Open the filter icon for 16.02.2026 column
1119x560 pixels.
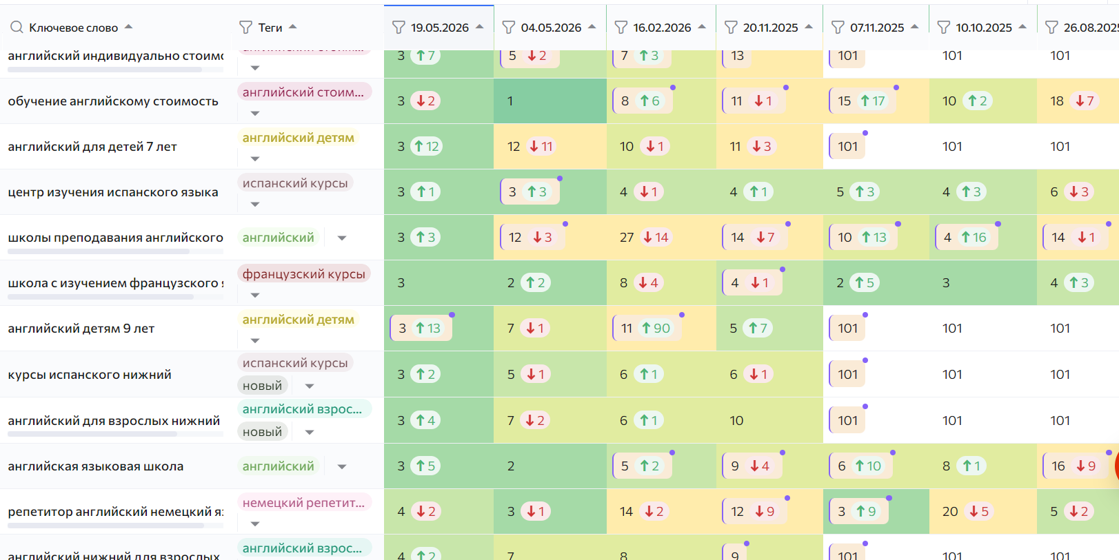[621, 28]
